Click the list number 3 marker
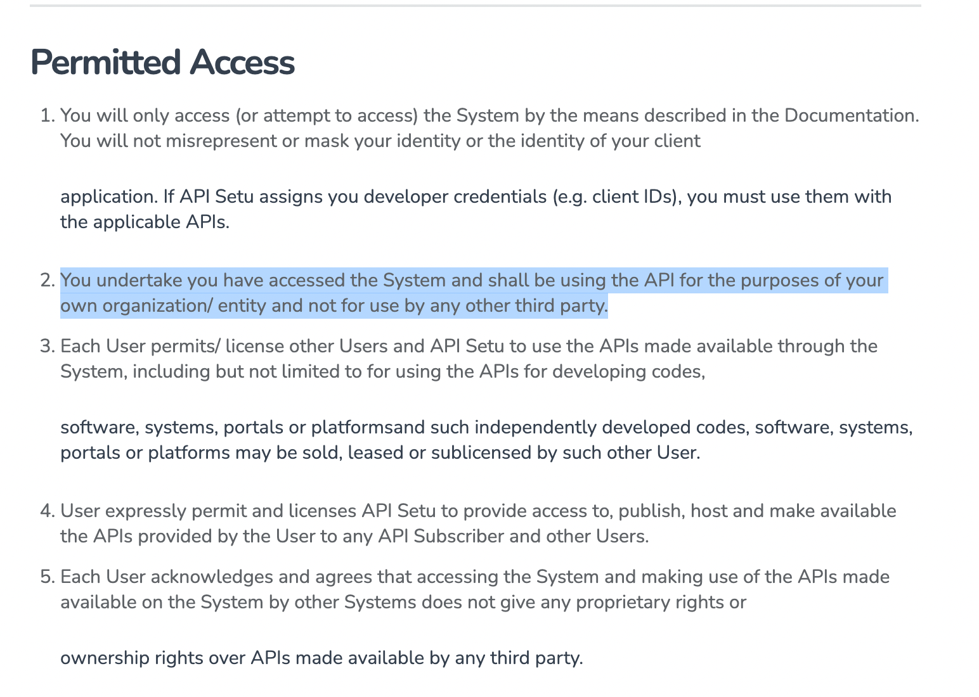The image size is (979, 697). (47, 346)
